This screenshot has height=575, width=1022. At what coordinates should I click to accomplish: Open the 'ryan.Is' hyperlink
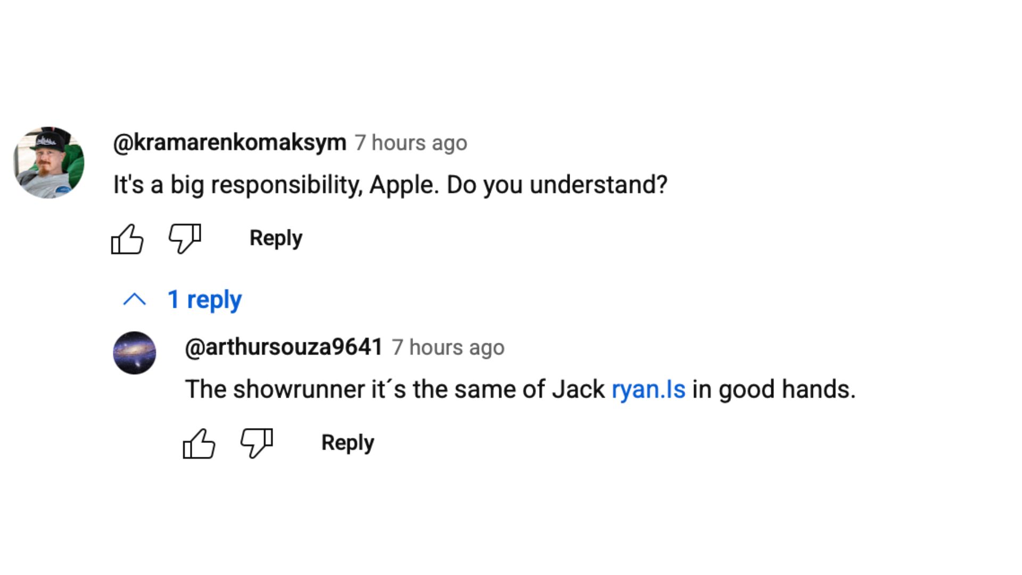tap(648, 389)
